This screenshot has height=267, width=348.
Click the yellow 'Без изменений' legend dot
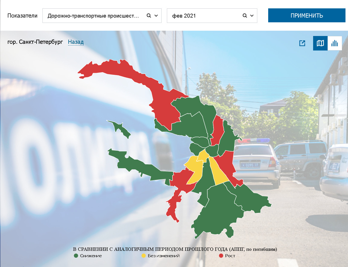(143, 256)
